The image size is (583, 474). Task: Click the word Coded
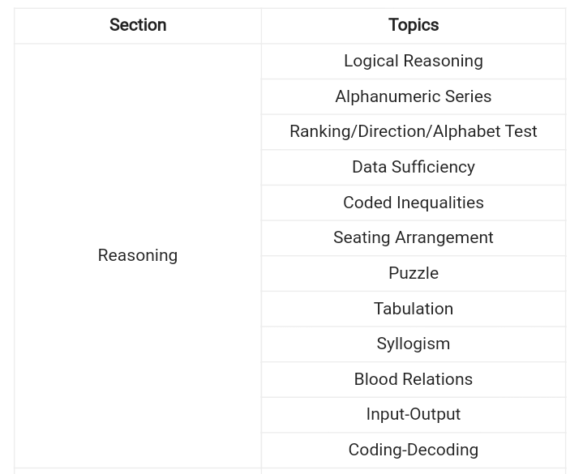[368, 203]
